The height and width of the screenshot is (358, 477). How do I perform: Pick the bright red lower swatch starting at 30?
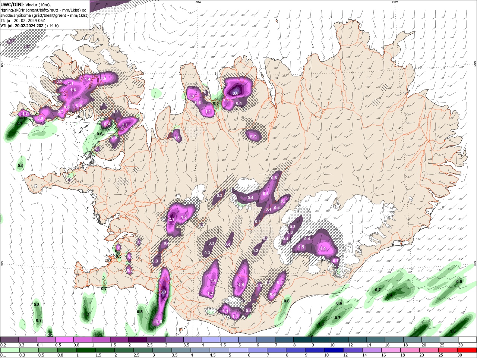tap(467, 350)
